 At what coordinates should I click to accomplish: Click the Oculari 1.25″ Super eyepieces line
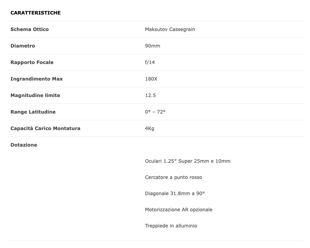[188, 161]
